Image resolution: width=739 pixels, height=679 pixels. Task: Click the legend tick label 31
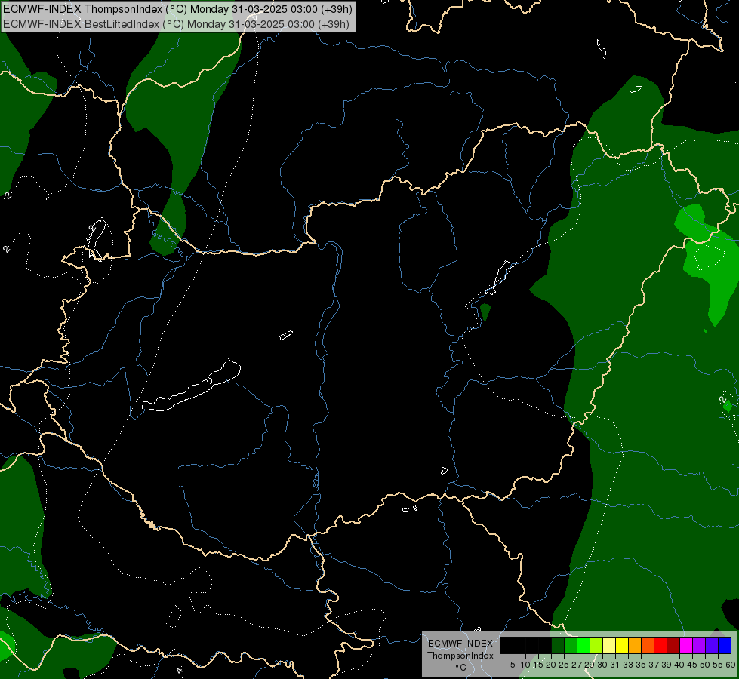click(x=614, y=665)
